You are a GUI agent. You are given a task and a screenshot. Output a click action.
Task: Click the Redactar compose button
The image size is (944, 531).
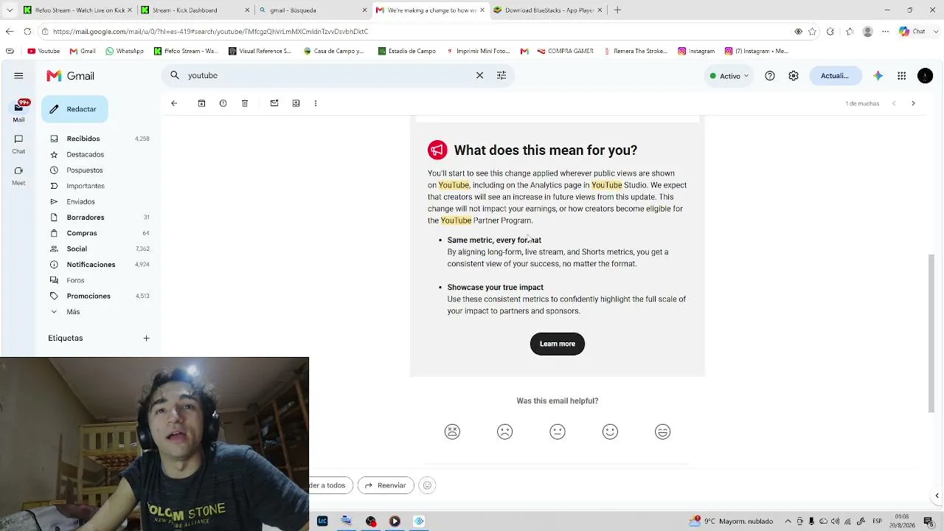(74, 109)
